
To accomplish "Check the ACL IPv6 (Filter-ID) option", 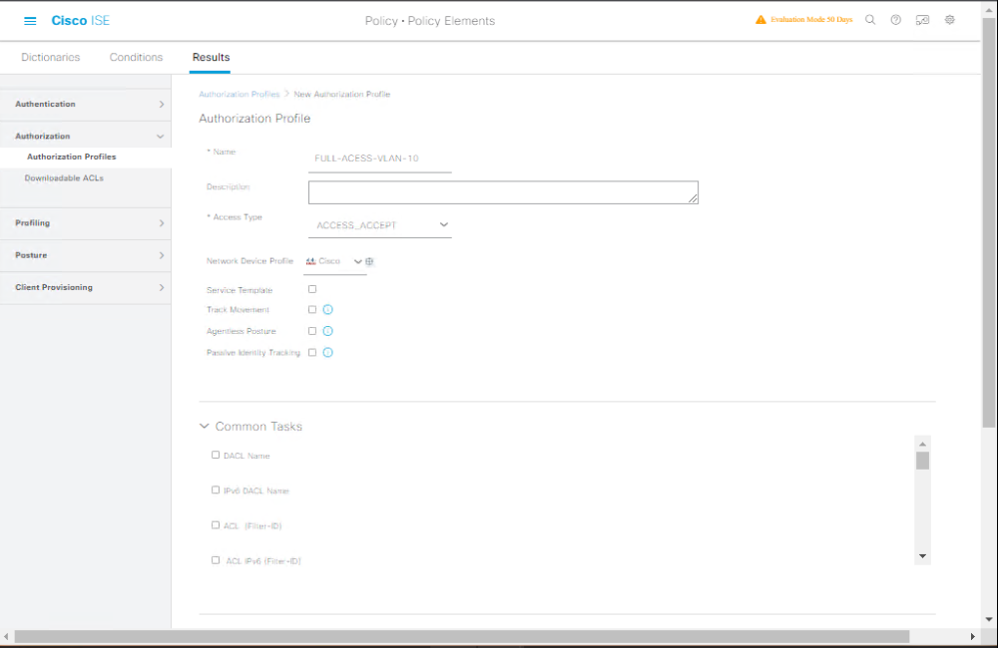I will 216,560.
